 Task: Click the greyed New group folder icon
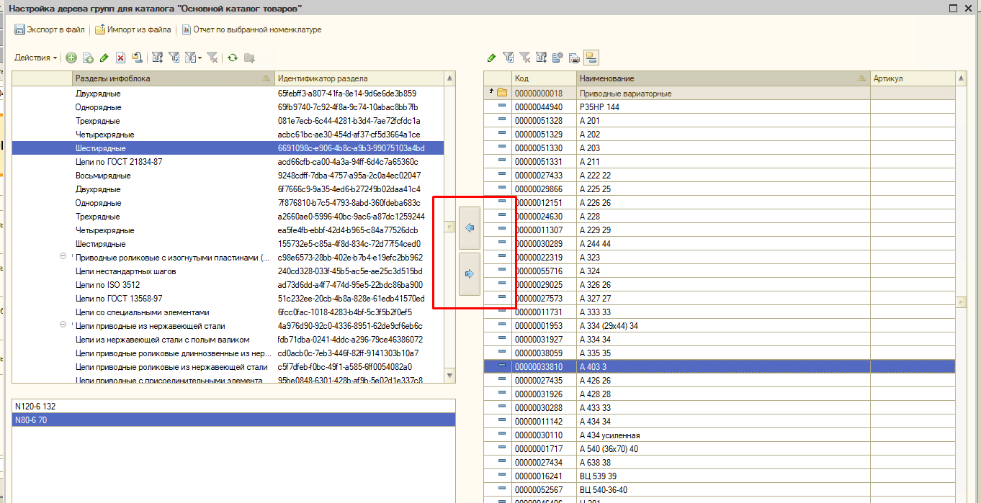pos(249,58)
